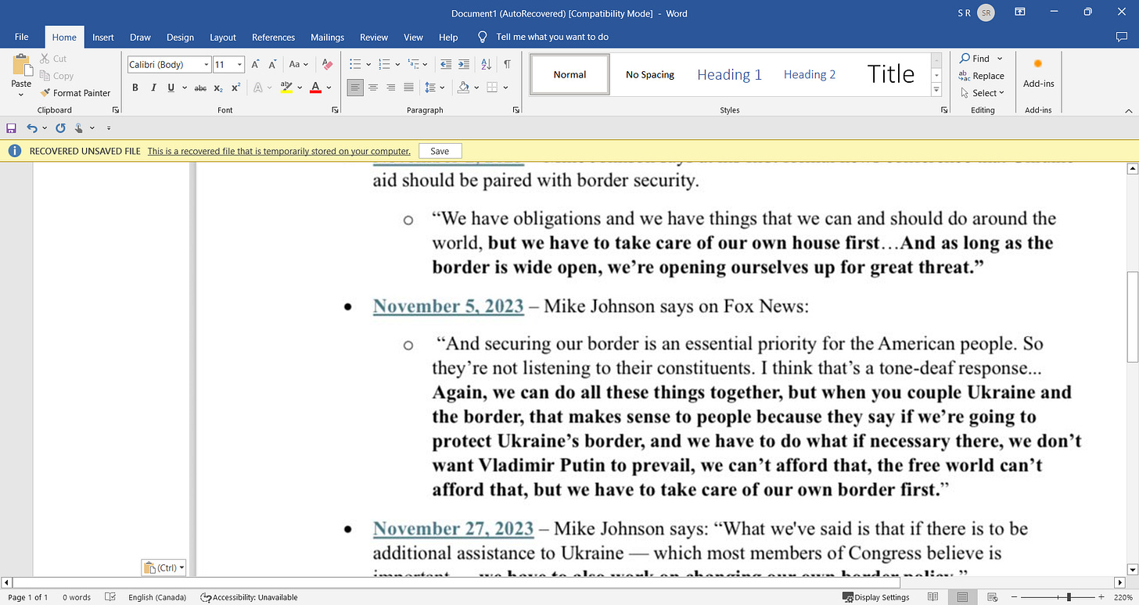Viewport: 1139px width, 605px height.
Task: Toggle italic formatting
Action: pos(153,88)
